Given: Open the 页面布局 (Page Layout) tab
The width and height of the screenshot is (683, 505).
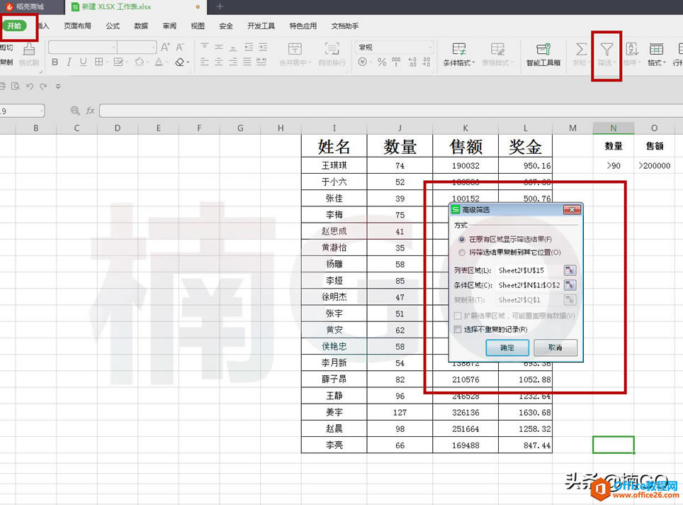Looking at the screenshot, I should click(x=77, y=26).
